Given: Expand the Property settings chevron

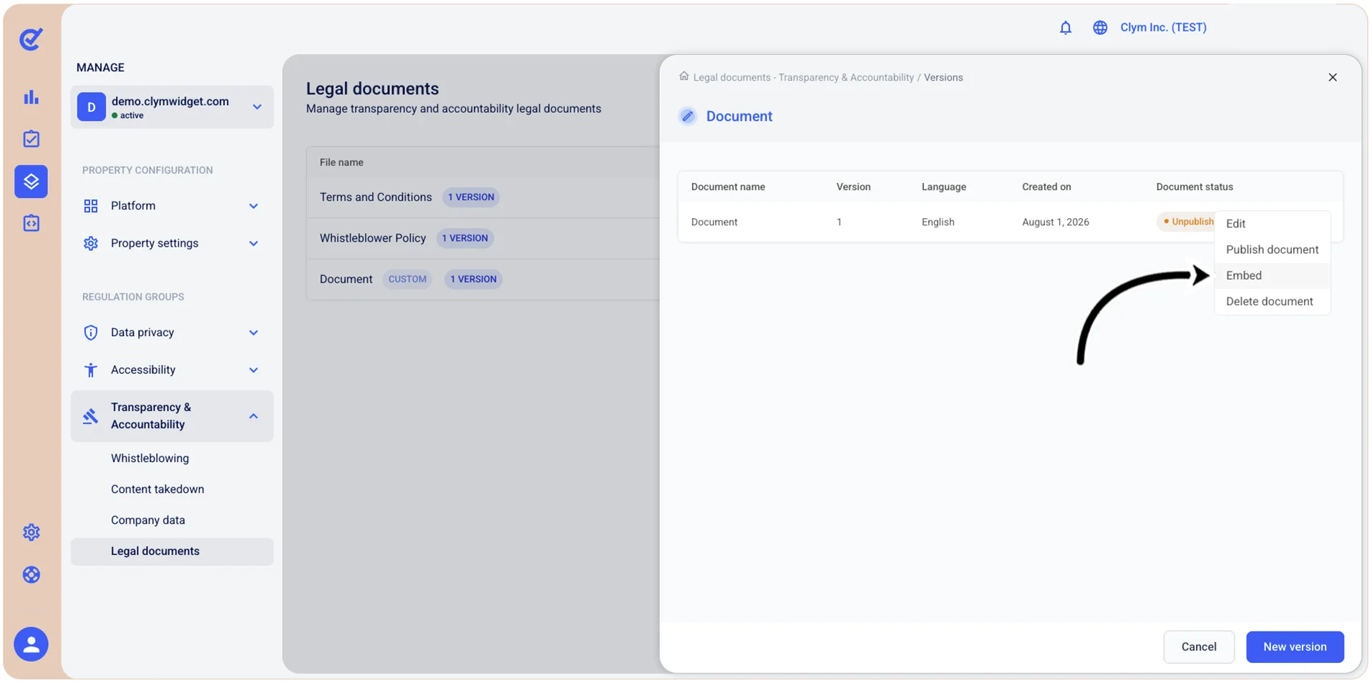Looking at the screenshot, I should point(253,243).
